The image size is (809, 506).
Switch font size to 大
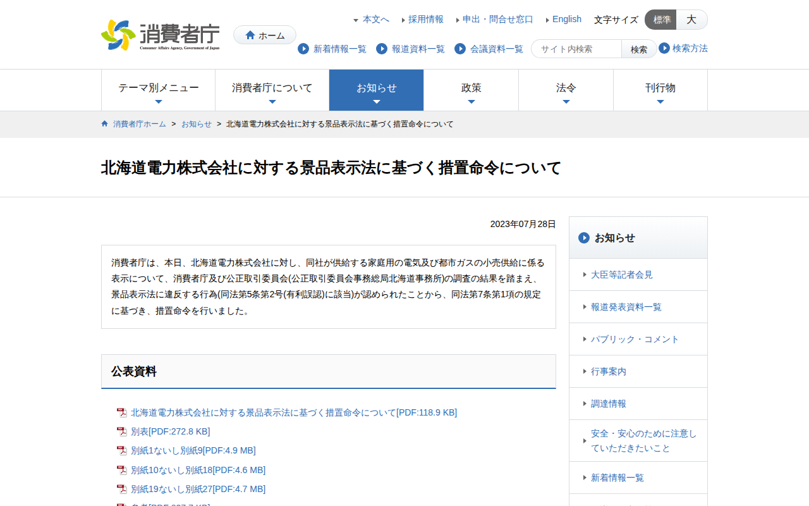click(x=691, y=20)
